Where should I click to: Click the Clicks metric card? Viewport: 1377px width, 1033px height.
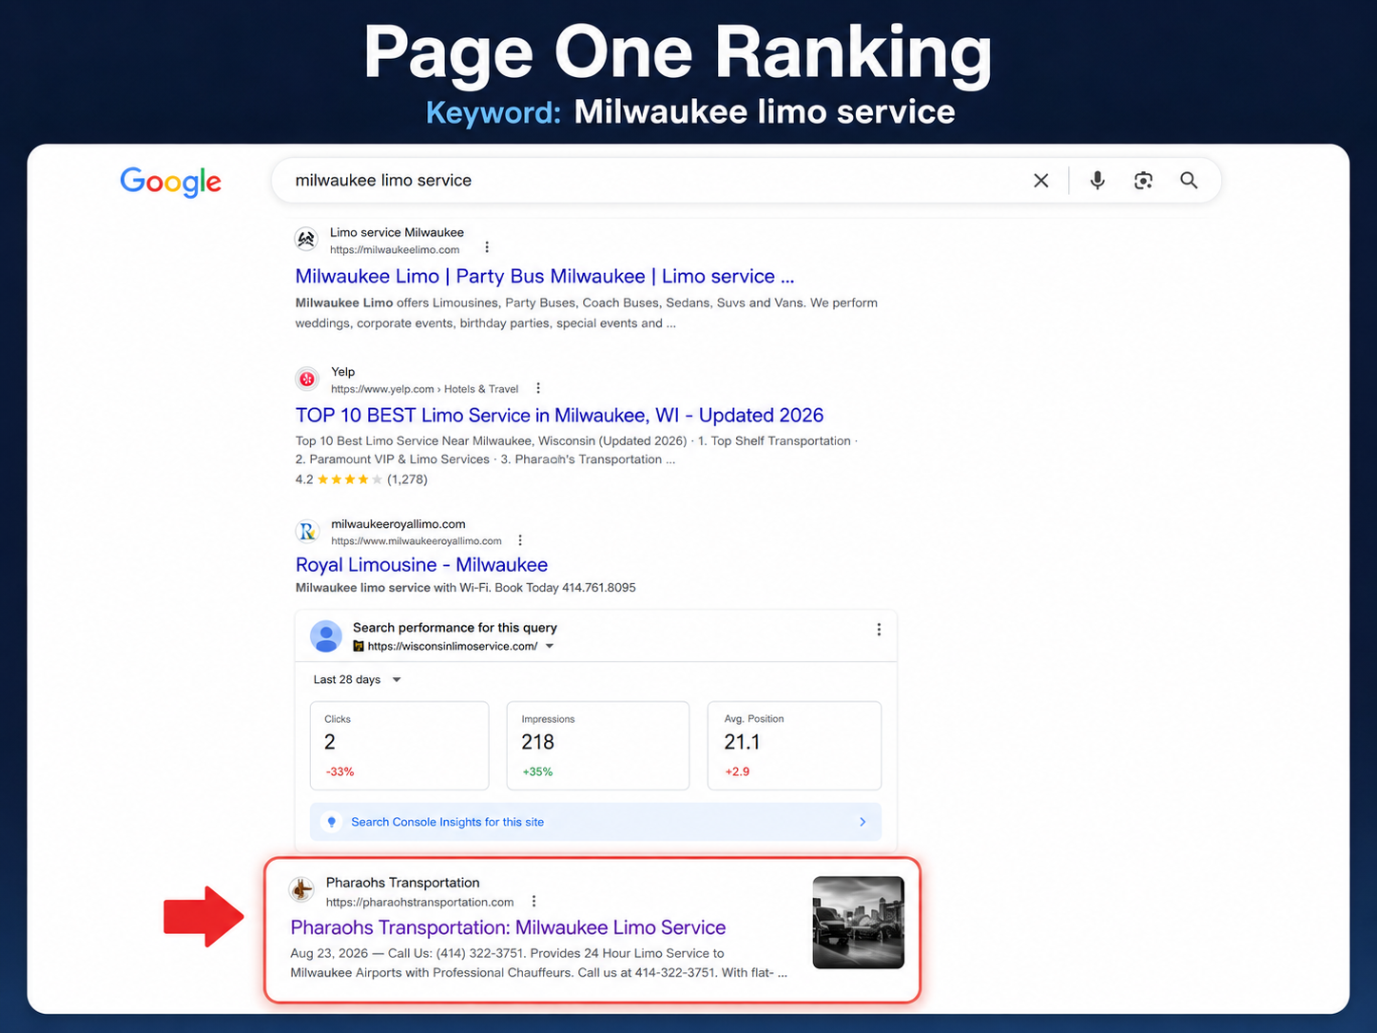tap(399, 746)
